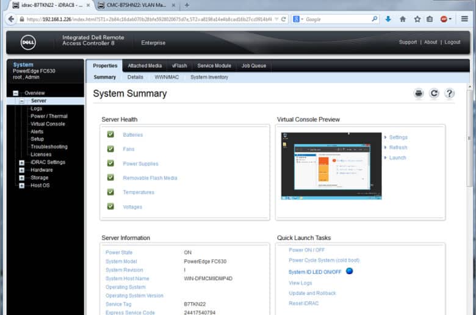Refresh the System Summary page icon
Screen dimensions: 476x315
point(434,93)
